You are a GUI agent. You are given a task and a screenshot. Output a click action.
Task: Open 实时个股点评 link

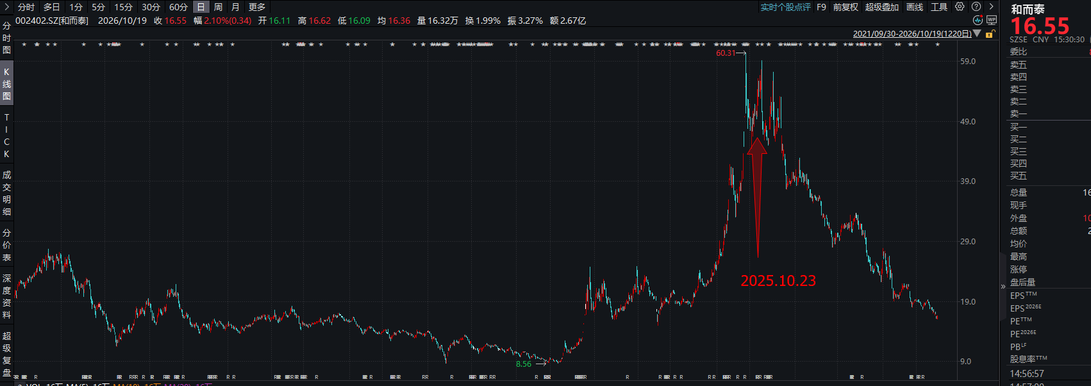click(x=785, y=7)
